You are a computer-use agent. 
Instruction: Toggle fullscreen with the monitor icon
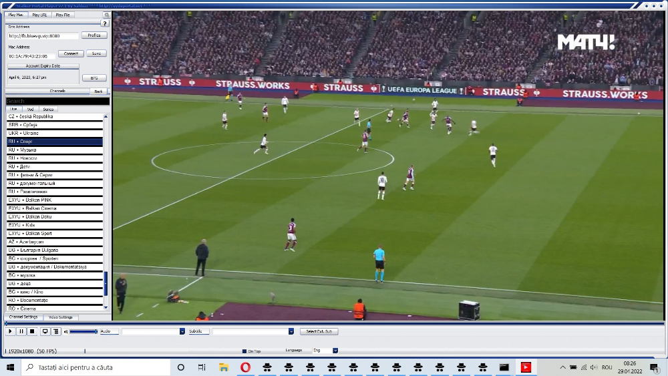pyautogui.click(x=45, y=331)
